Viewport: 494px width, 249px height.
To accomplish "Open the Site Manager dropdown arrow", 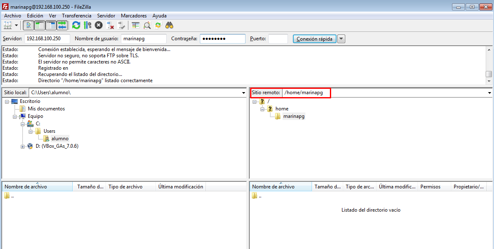I will (16, 25).
